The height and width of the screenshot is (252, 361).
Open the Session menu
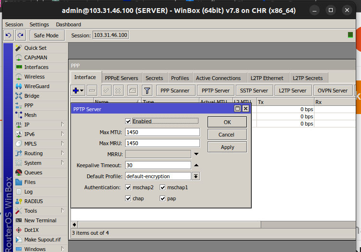click(14, 24)
